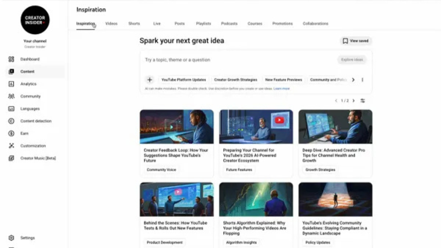Switch to the Shorts tab

click(134, 24)
